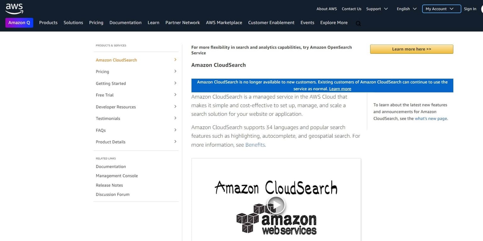Click the what's new page link
483x241 pixels.
point(430,118)
